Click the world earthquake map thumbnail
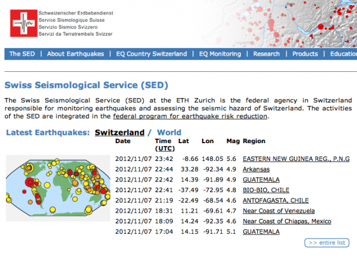The width and height of the screenshot is (357, 264). [x=58, y=188]
